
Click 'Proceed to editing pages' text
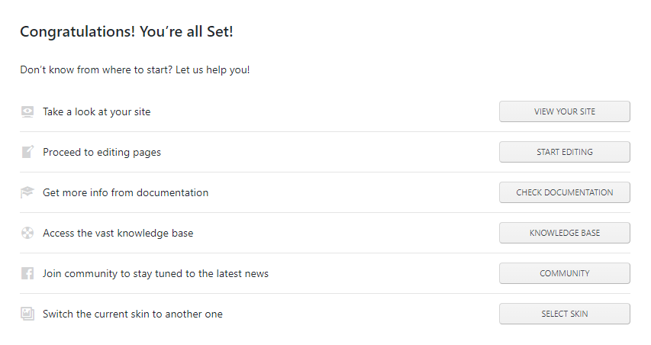102,152
